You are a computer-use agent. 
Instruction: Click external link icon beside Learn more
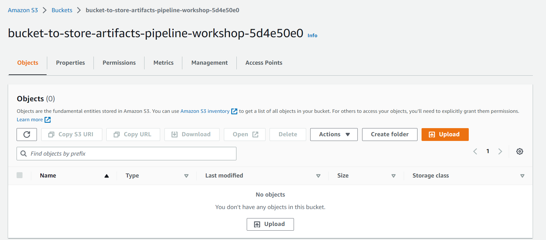point(48,120)
